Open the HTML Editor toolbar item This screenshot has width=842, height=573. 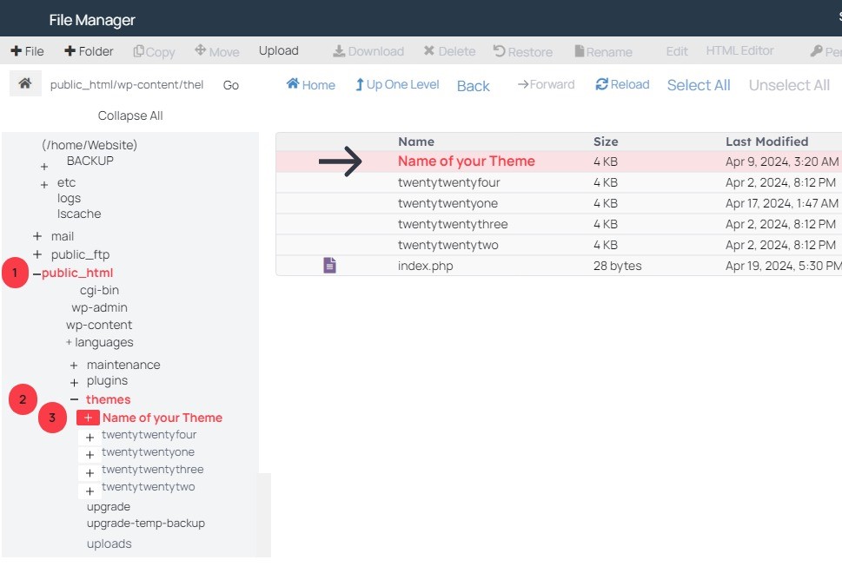click(x=739, y=51)
